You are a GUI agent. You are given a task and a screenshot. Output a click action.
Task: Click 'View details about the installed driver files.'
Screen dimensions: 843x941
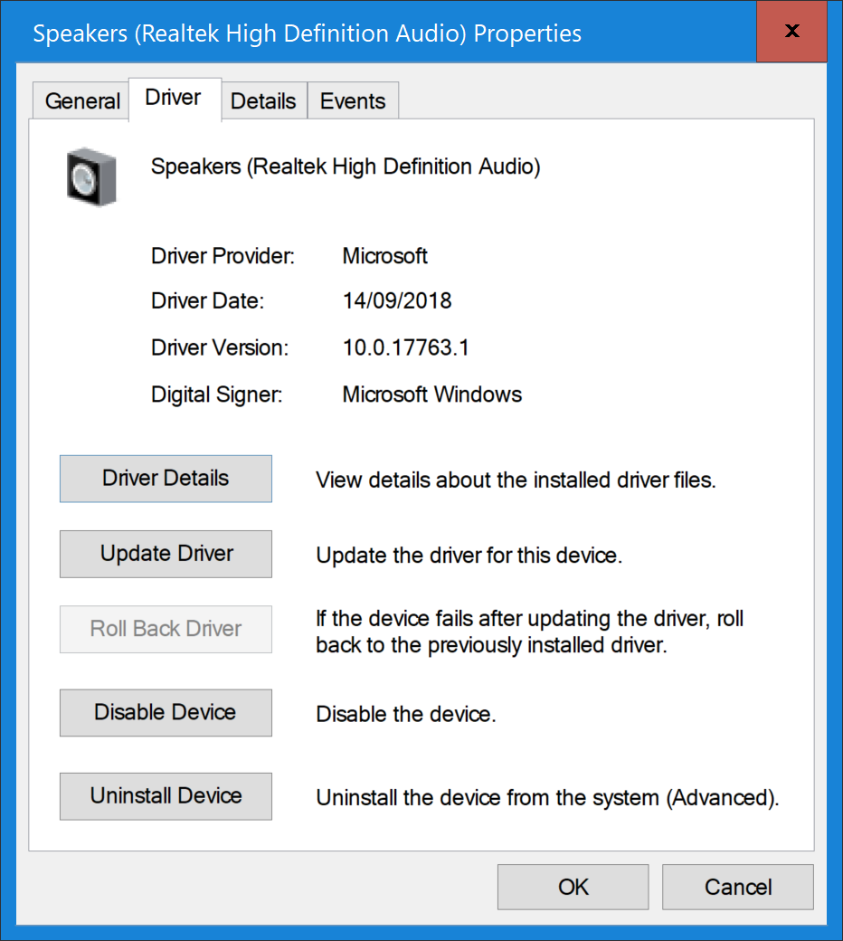pos(516,480)
